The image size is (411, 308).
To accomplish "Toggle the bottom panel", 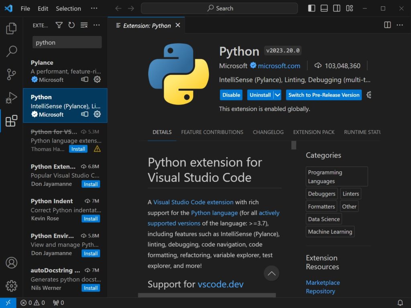I will (x=324, y=8).
